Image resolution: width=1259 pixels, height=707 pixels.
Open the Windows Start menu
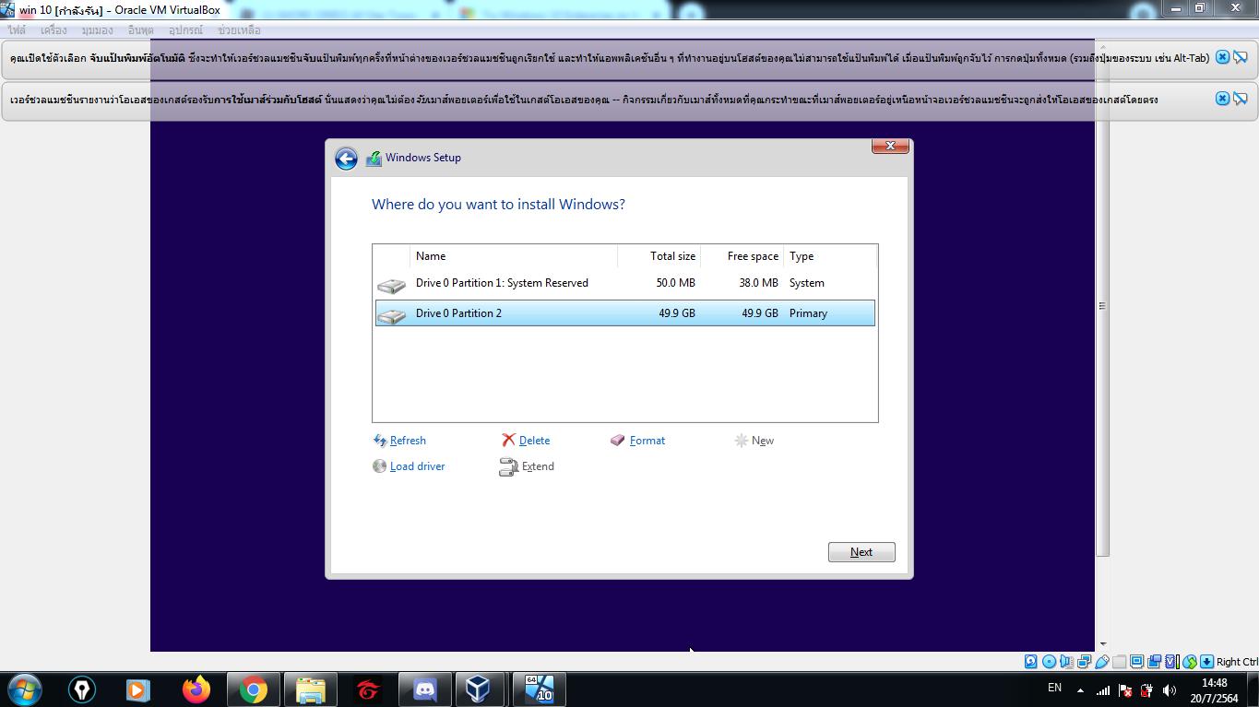(25, 689)
